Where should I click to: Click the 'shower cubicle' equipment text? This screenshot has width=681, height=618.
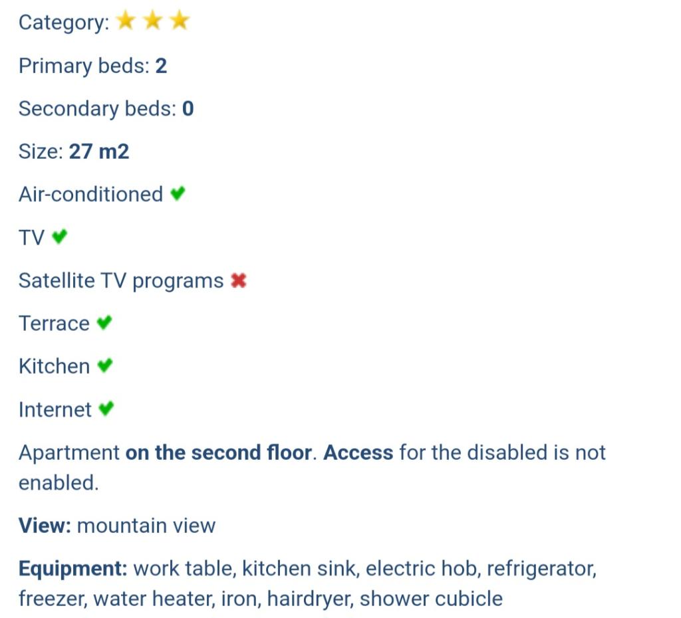coord(431,599)
